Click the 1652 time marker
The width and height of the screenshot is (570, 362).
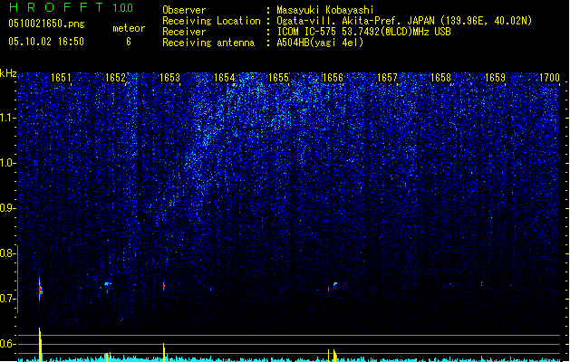[115, 77]
